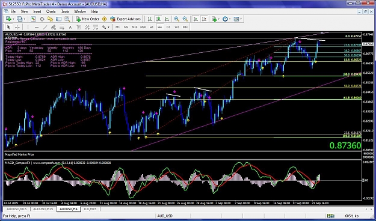Switch timeframe to M30
Image resolution: width=376 pixels, height=221 pixels.
(x=143, y=27)
